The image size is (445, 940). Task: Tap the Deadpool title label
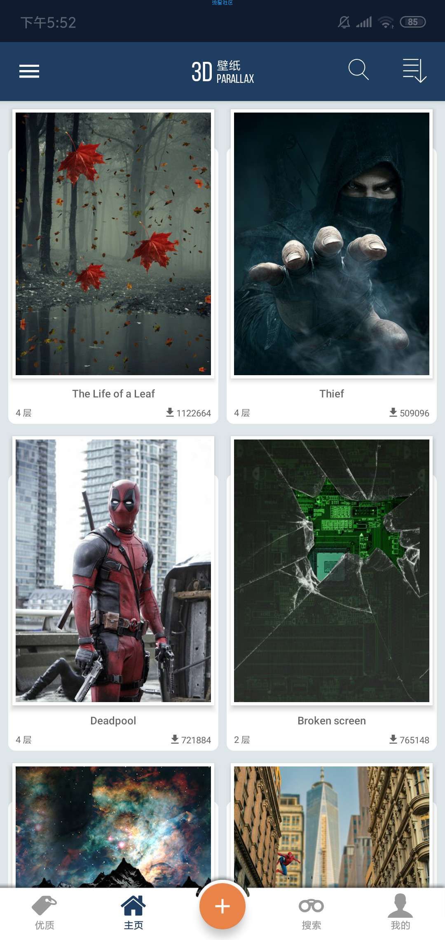tap(113, 721)
